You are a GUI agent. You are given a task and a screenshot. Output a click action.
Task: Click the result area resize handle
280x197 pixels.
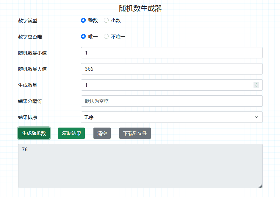[260, 186]
